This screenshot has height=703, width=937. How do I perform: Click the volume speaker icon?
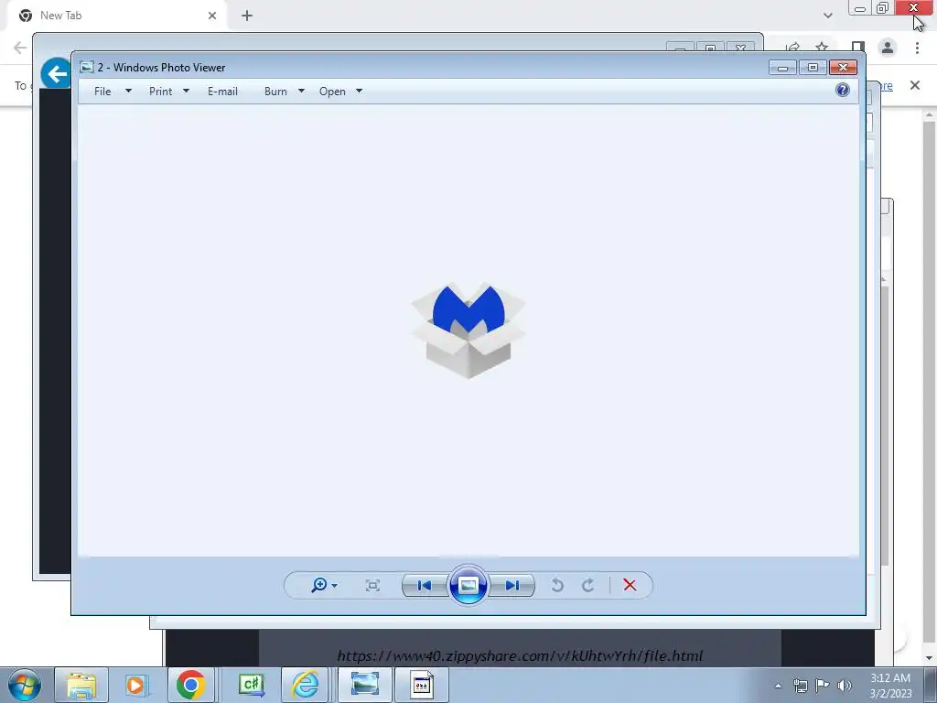(x=844, y=686)
